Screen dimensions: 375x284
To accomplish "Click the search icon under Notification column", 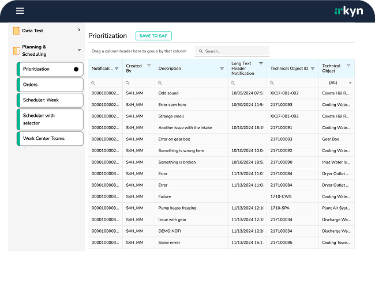I will click(93, 83).
